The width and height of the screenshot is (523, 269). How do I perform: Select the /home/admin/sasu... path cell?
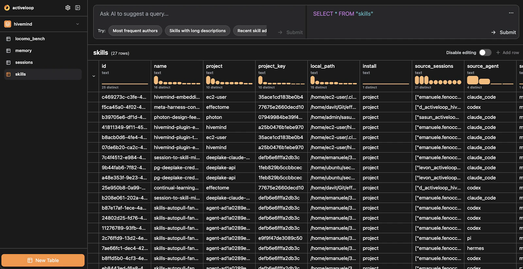click(333, 117)
